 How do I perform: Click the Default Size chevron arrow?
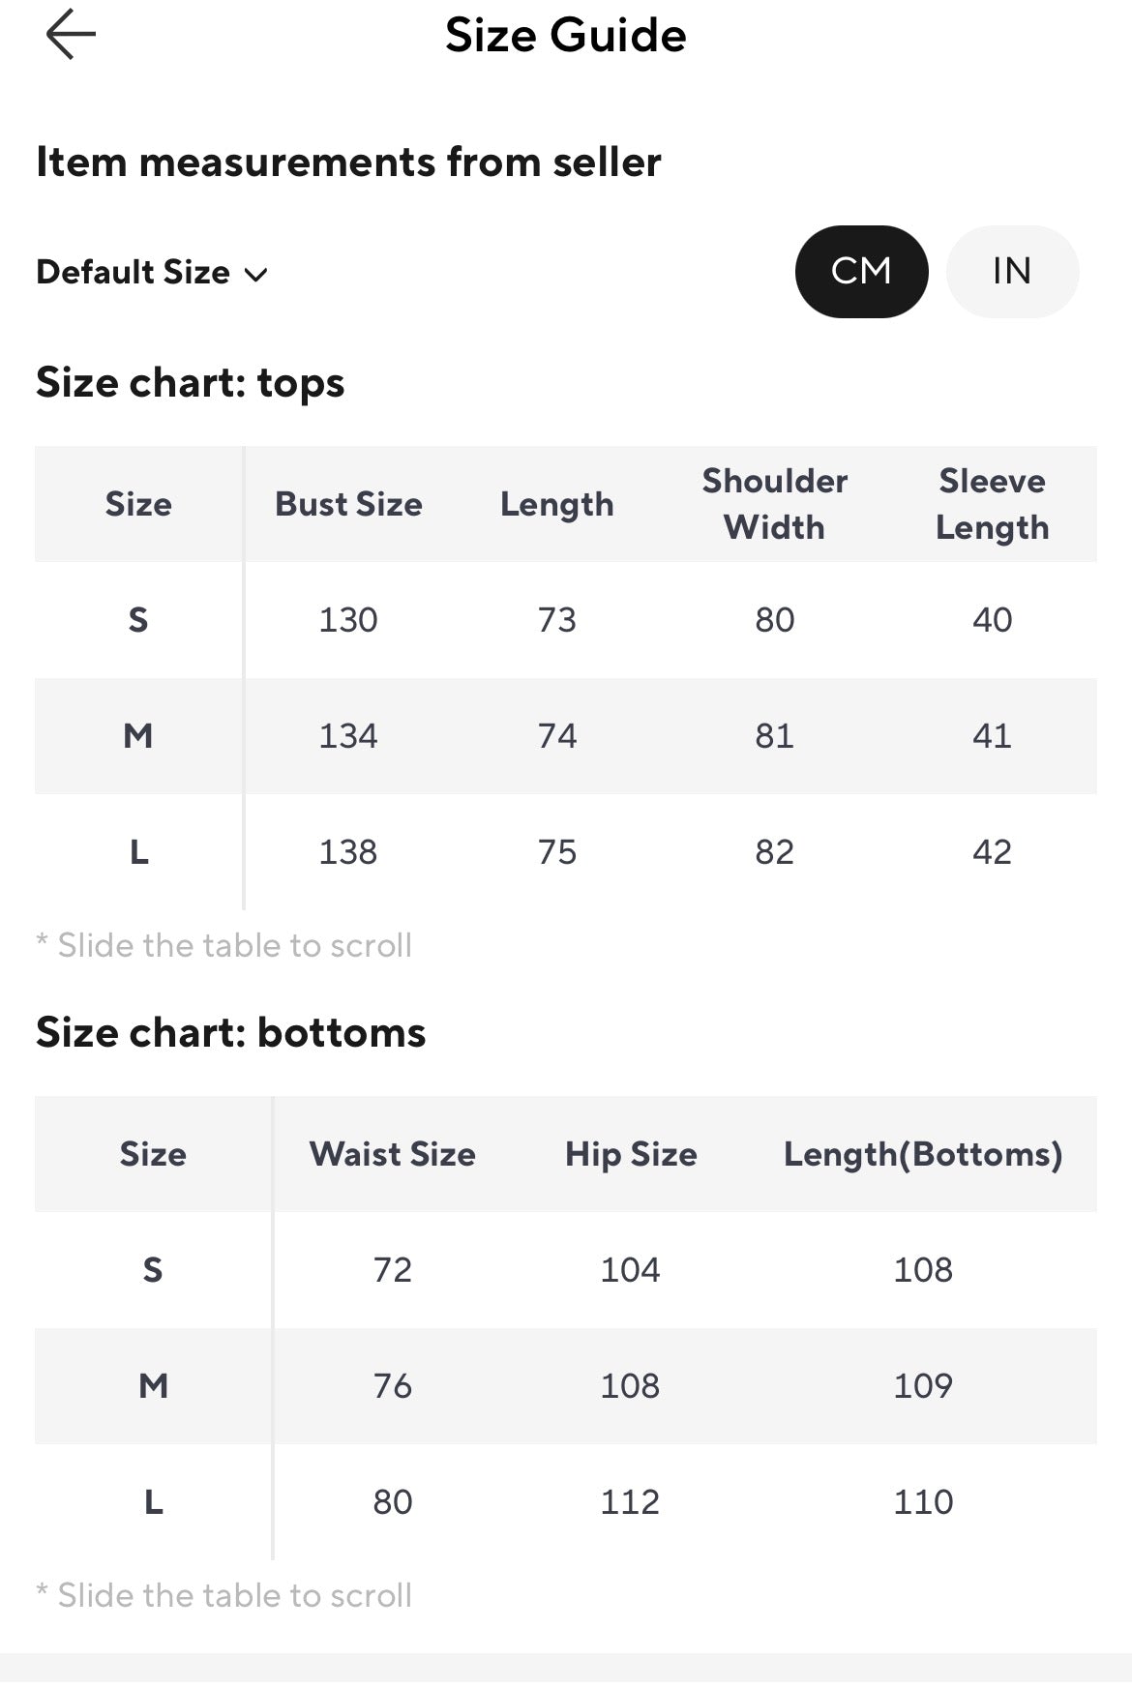pyautogui.click(x=255, y=275)
